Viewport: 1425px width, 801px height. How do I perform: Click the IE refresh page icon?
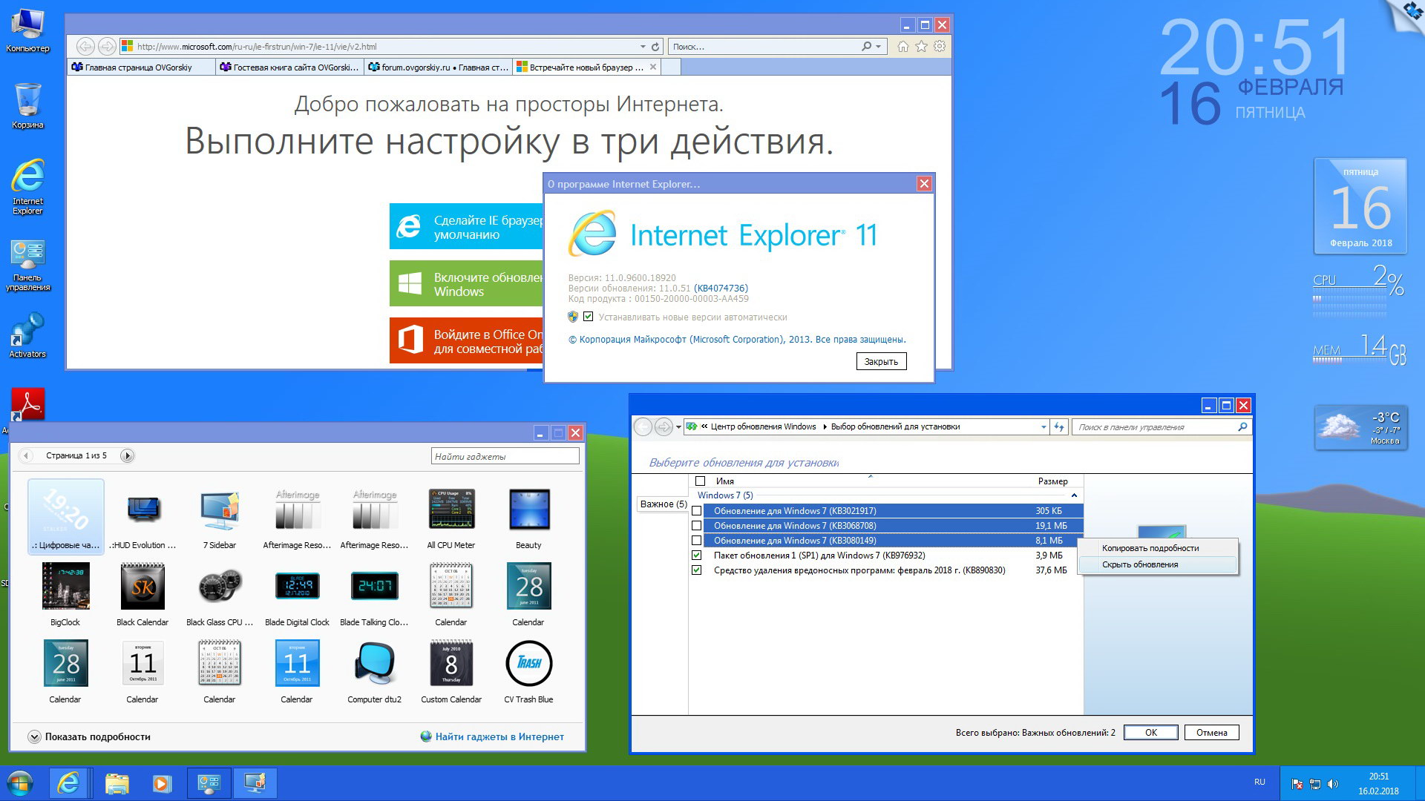tap(655, 47)
